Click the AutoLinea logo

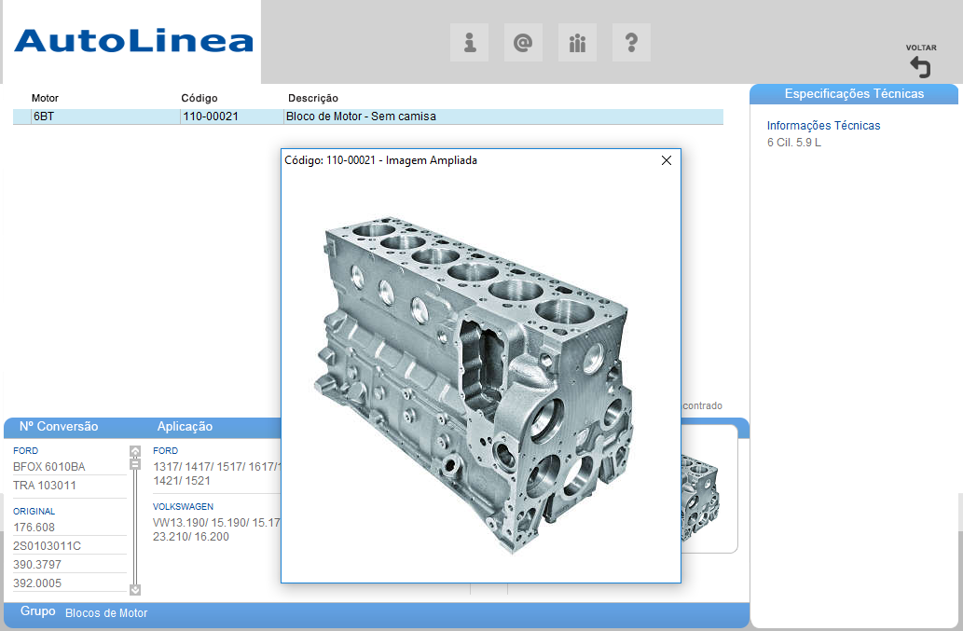133,41
